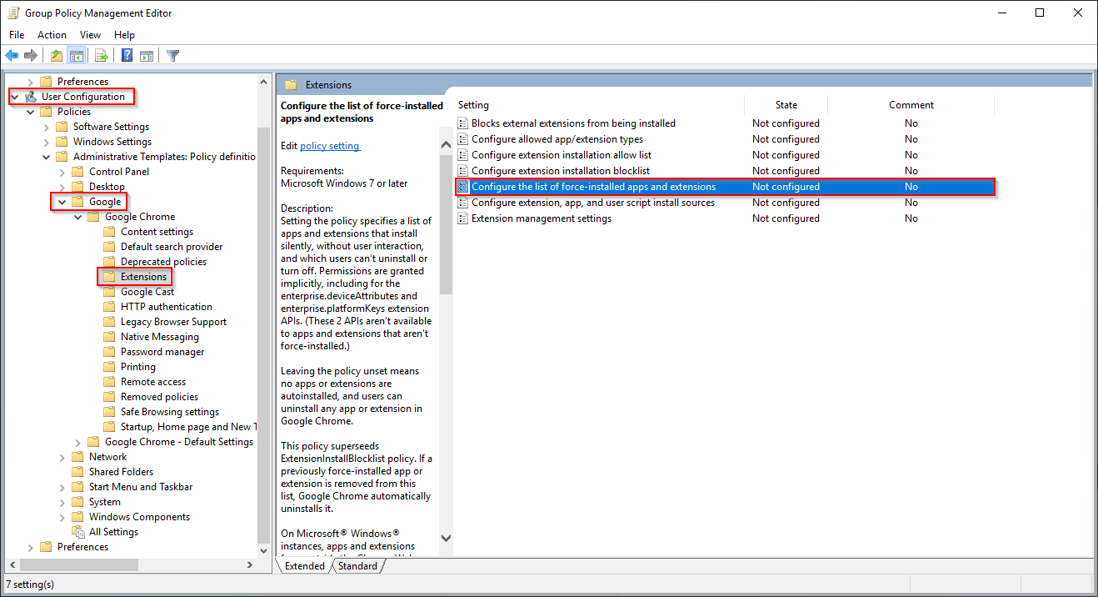Expand the System tree node
The image size is (1098, 597).
pos(62,501)
